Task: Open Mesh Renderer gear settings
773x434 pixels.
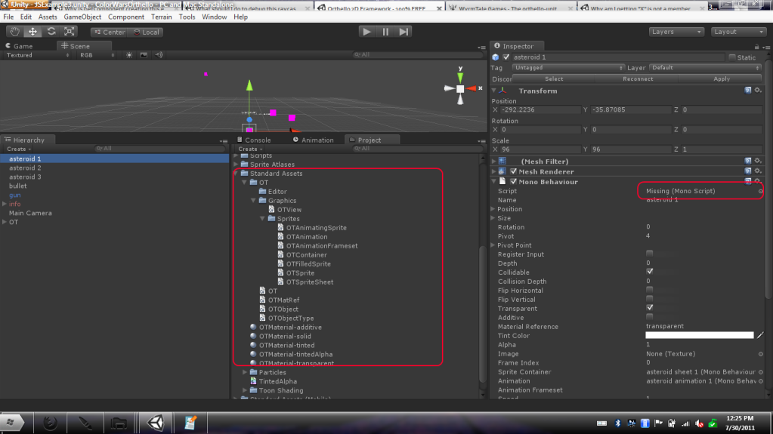Action: point(758,171)
